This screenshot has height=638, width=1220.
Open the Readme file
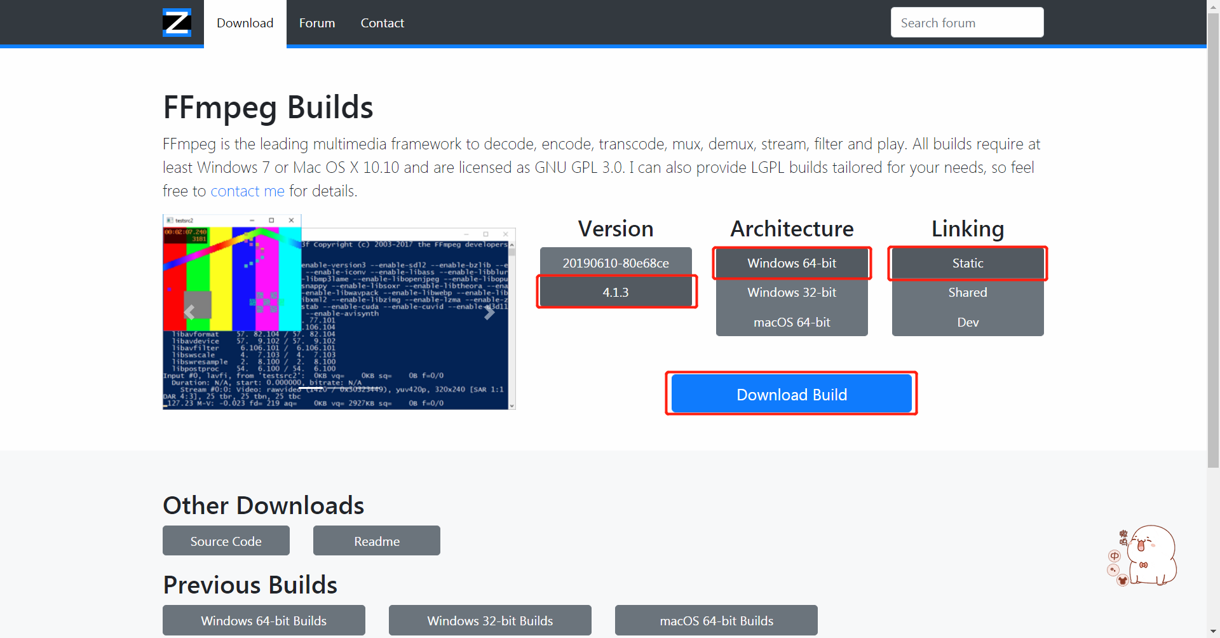[377, 541]
